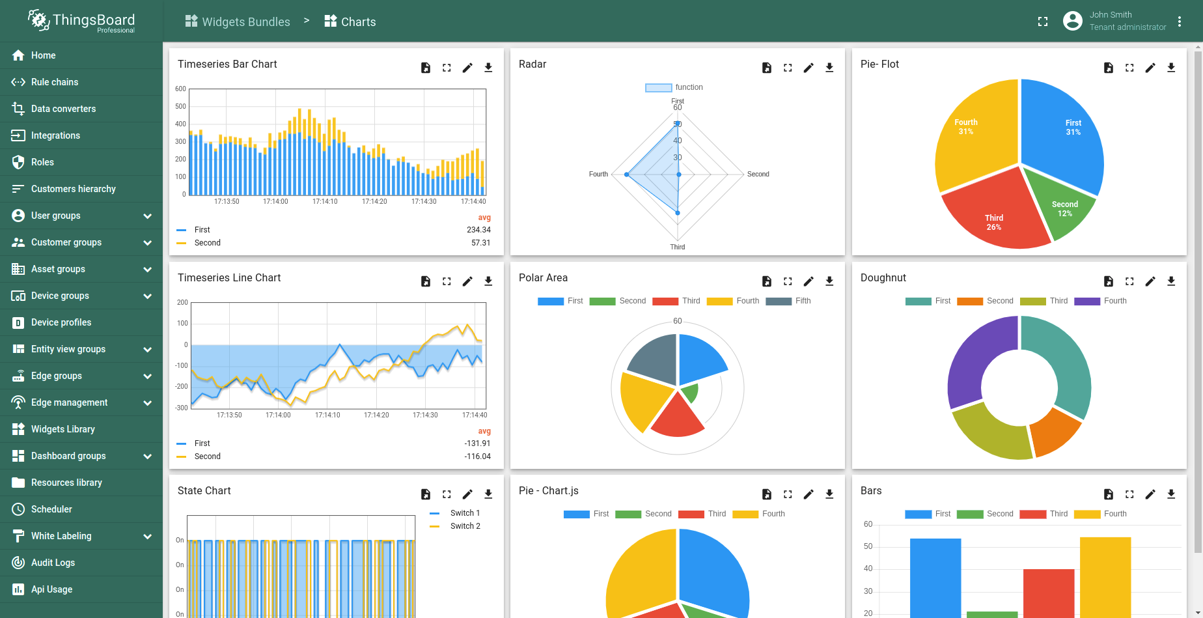Image resolution: width=1203 pixels, height=618 pixels.
Task: Open Integrations page
Action: coord(81,135)
